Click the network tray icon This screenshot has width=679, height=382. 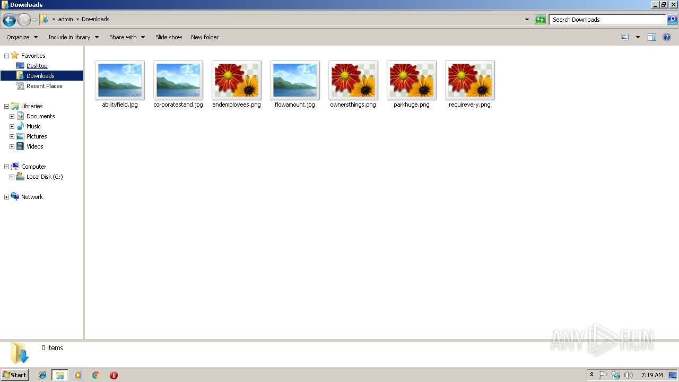coord(616,375)
